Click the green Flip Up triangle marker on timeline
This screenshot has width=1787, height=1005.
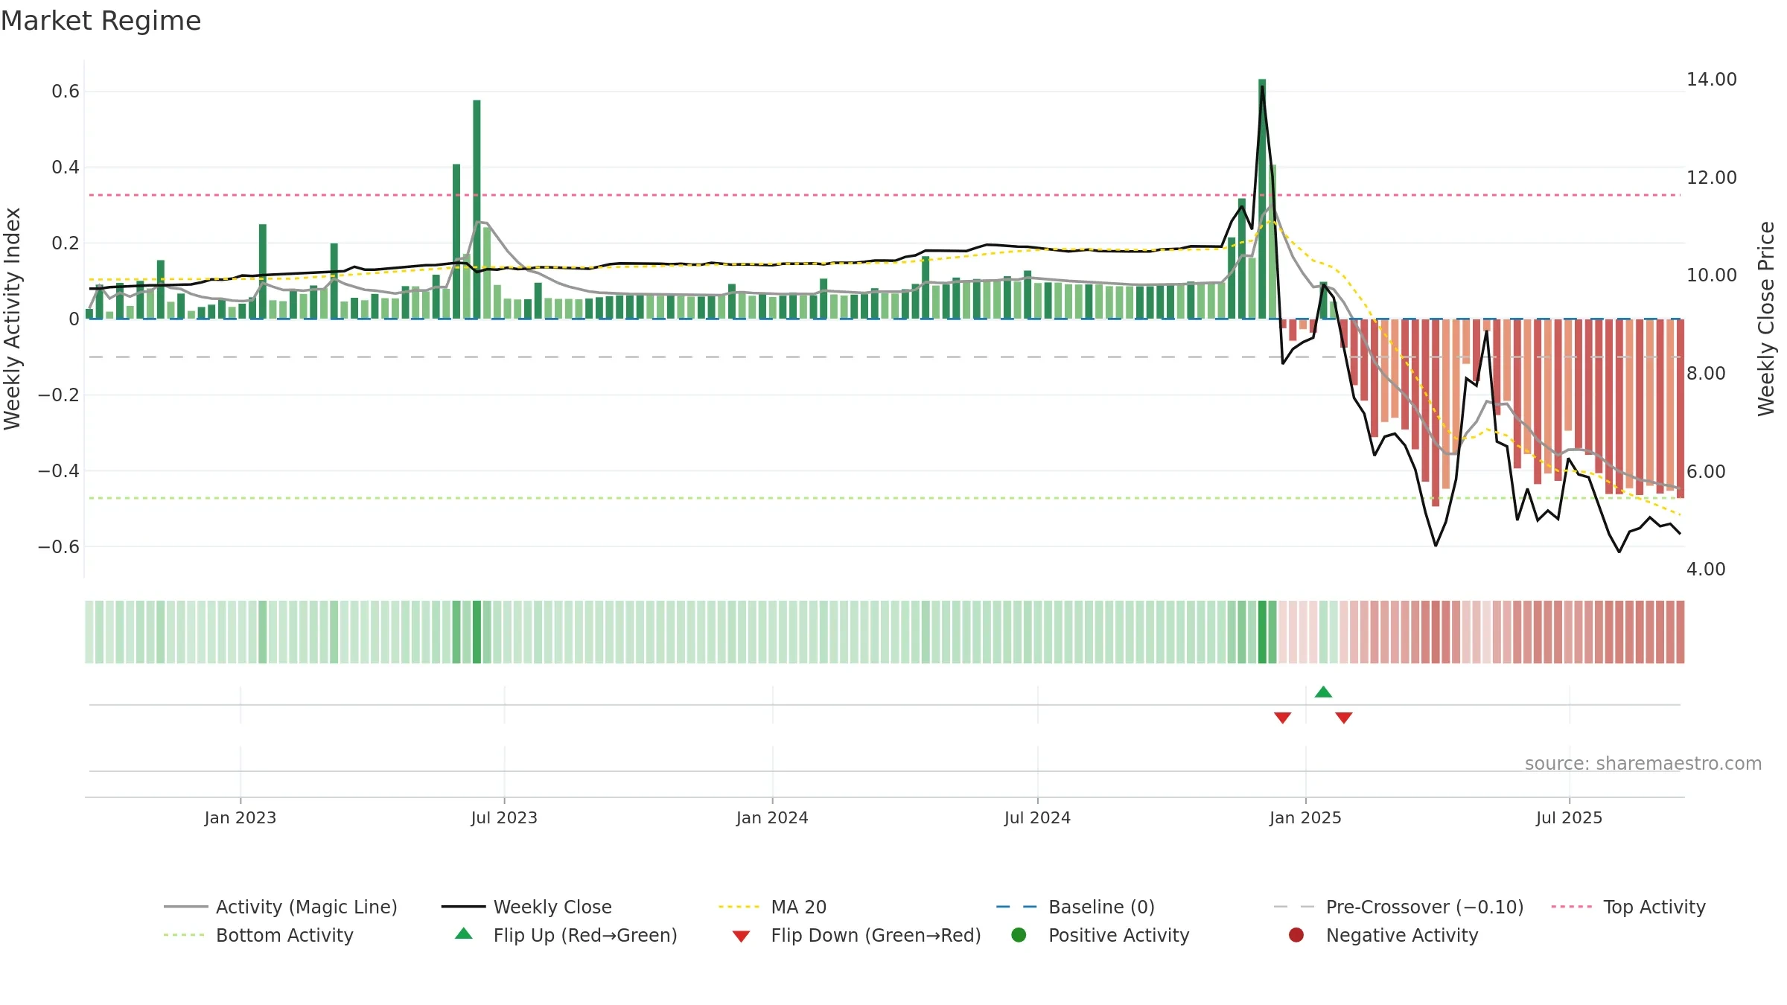click(1323, 692)
